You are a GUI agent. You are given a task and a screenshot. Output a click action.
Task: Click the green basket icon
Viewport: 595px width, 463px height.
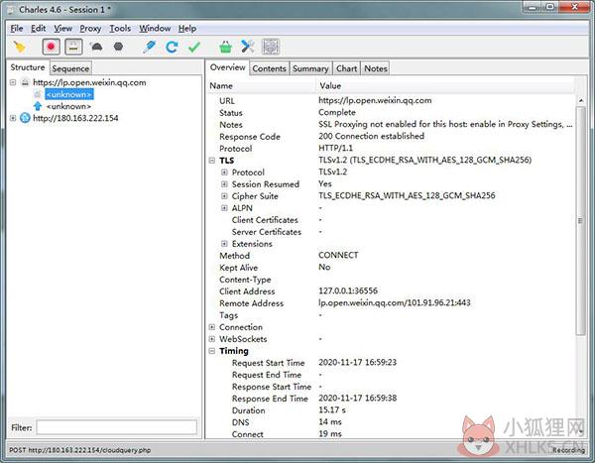[x=225, y=47]
